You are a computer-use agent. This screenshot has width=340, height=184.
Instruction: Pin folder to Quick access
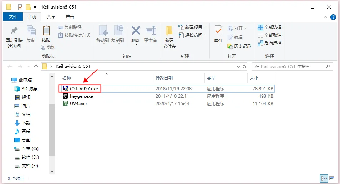coord(14,37)
